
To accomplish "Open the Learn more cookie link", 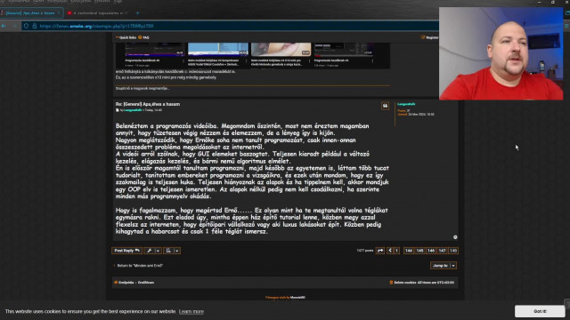I will [191, 312].
